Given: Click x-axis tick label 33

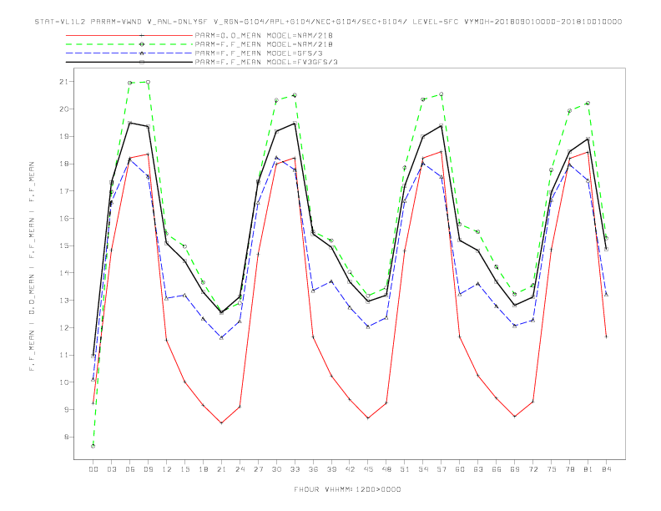Looking at the screenshot, I should point(295,469).
